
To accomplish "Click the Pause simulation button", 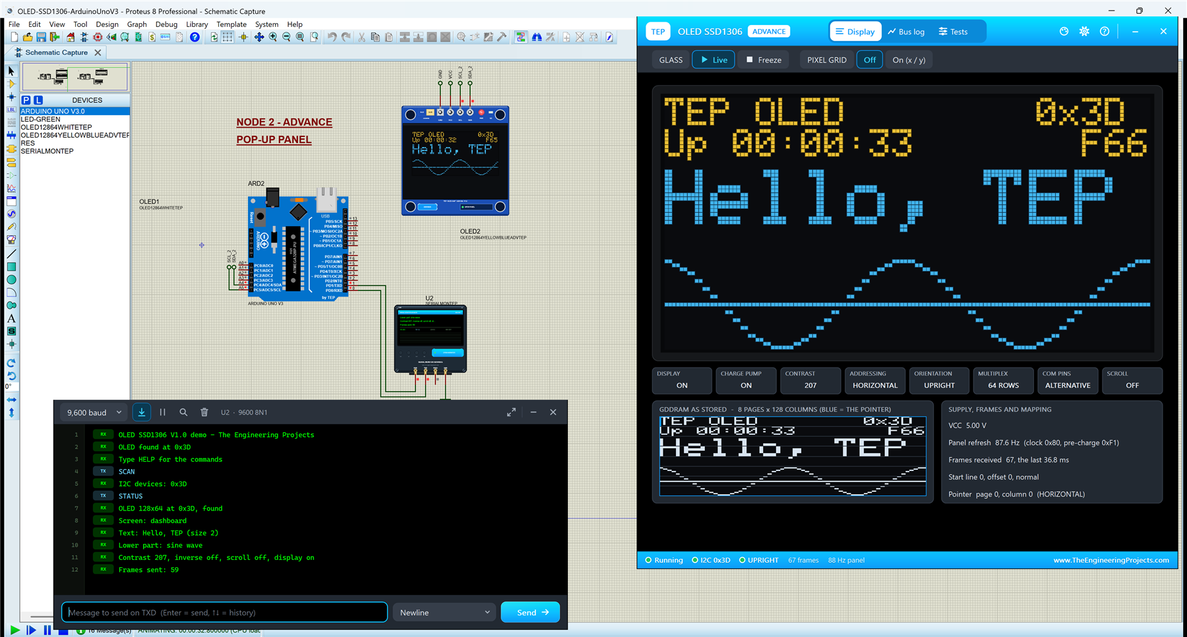I will tap(47, 630).
